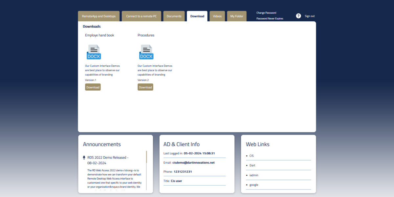Screen dimensions: 394x197
Task: Open the Videos tab
Action: [217, 16]
